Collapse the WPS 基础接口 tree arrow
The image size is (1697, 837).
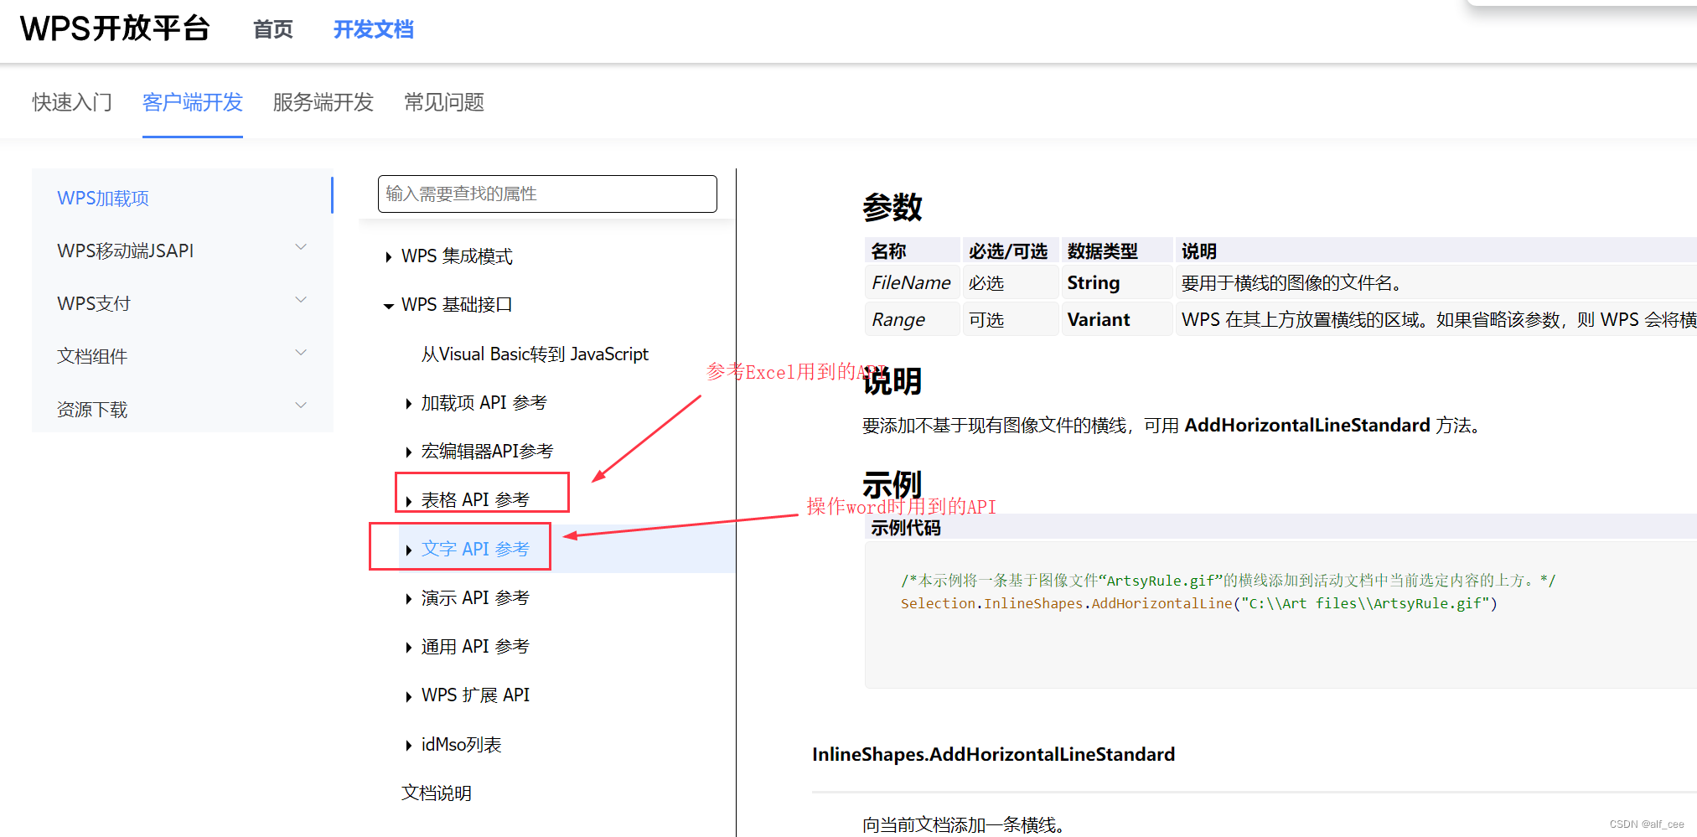388,306
